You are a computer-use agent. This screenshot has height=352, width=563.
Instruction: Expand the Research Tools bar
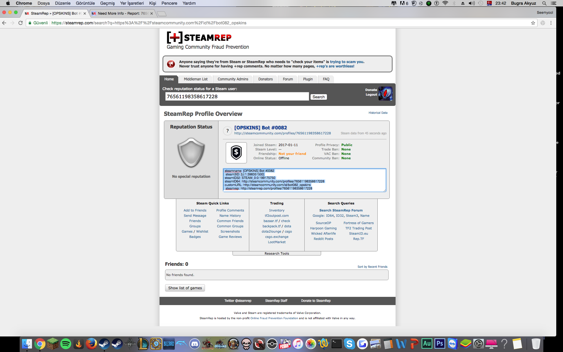[x=277, y=253]
